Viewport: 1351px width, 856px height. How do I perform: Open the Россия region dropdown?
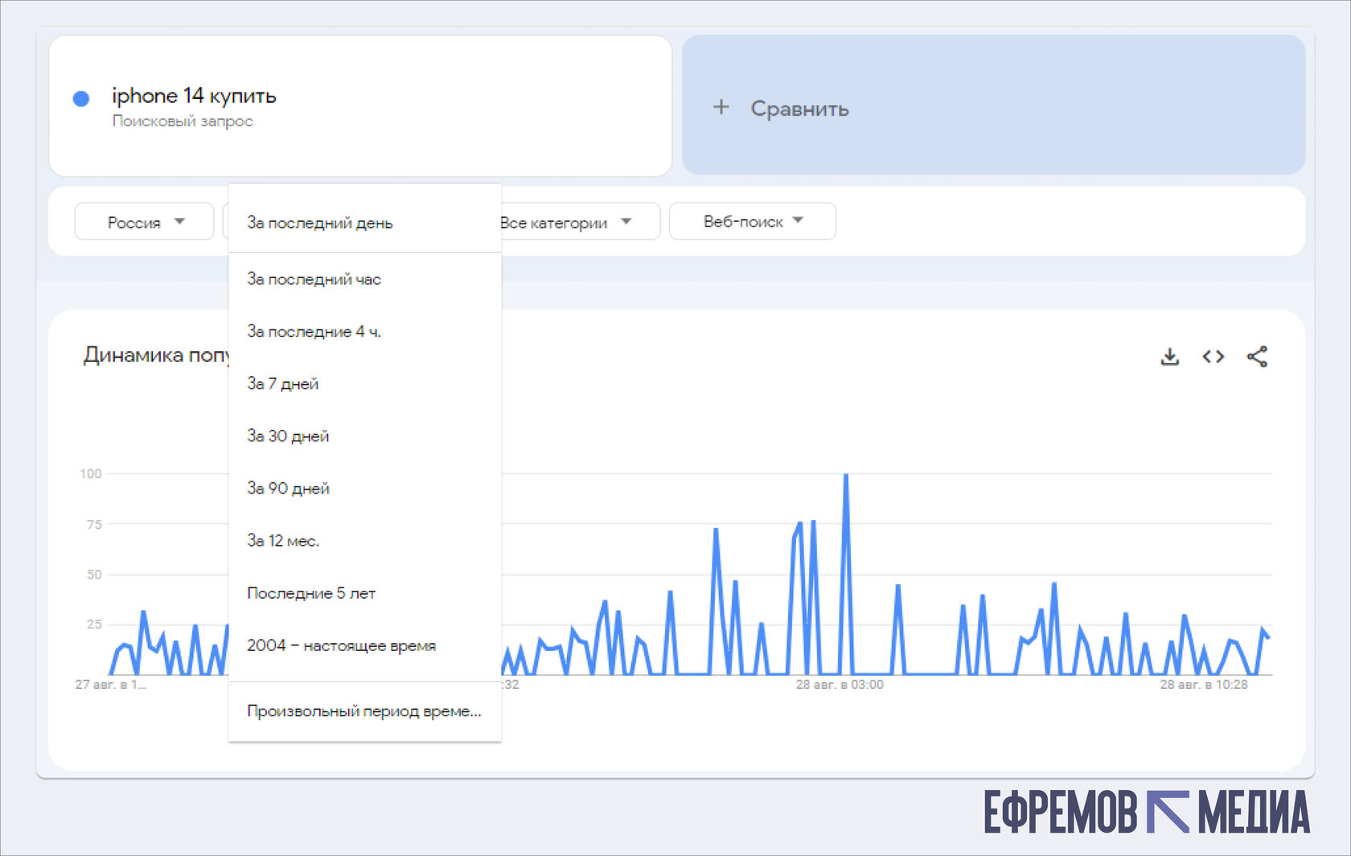tap(144, 222)
